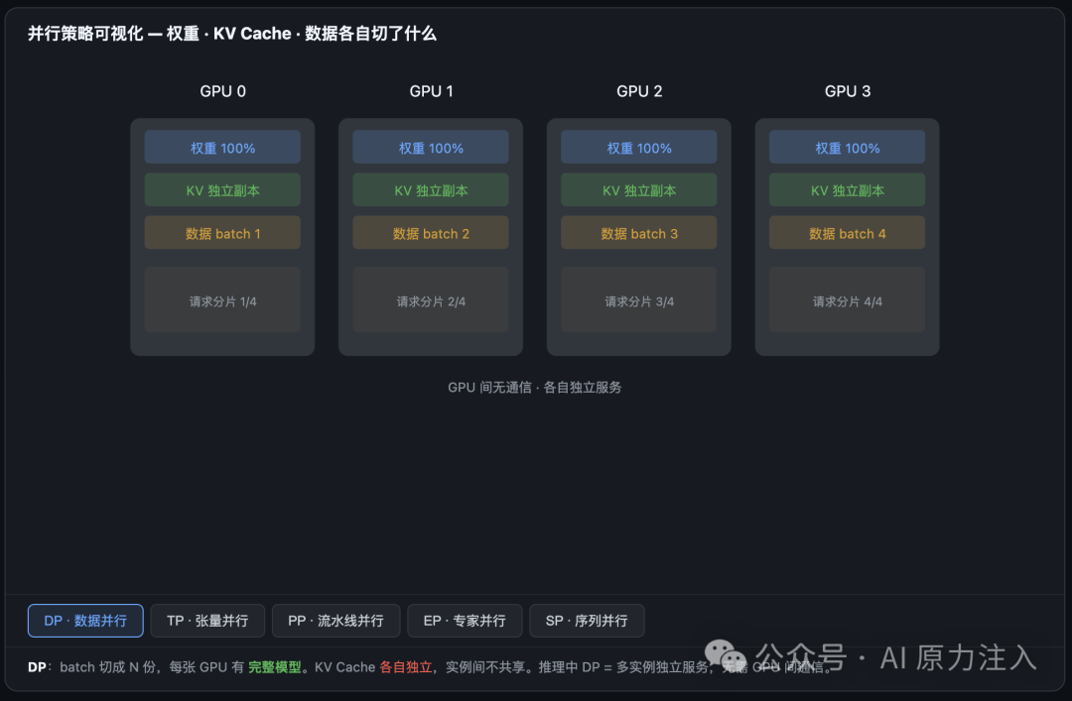The image size is (1072, 701).
Task: Click the 请求分片 3/4 block
Action: [639, 300]
